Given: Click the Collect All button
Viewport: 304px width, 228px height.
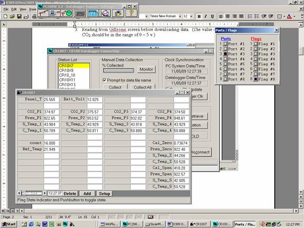Looking at the screenshot, I should (x=143, y=87).
